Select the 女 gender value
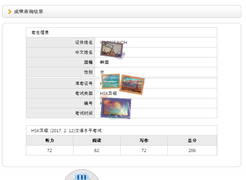Screen dimensions: 246x180 (x=102, y=72)
